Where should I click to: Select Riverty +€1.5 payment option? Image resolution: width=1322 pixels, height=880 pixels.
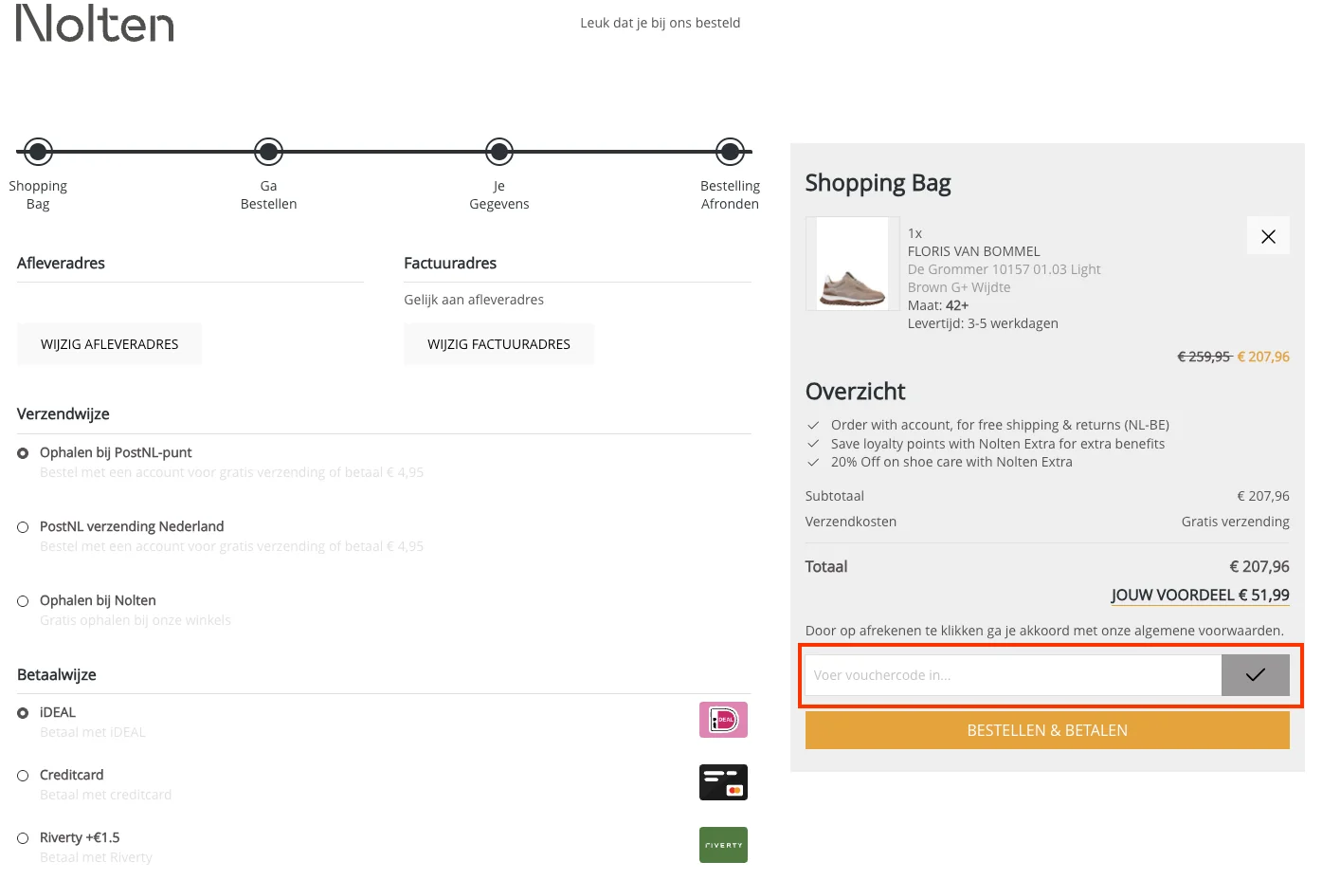coord(23,838)
